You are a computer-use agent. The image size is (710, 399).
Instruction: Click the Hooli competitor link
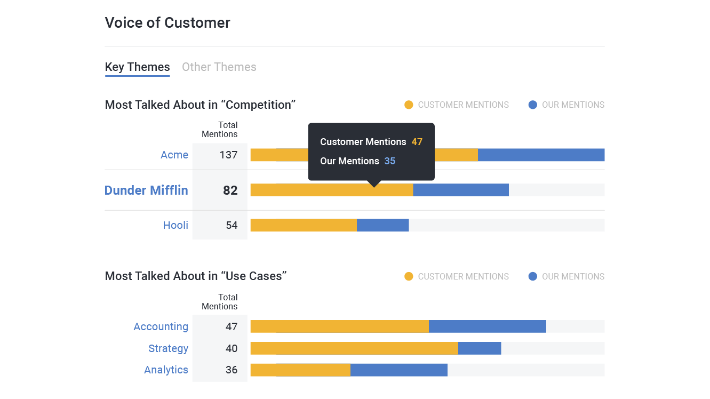pos(175,226)
